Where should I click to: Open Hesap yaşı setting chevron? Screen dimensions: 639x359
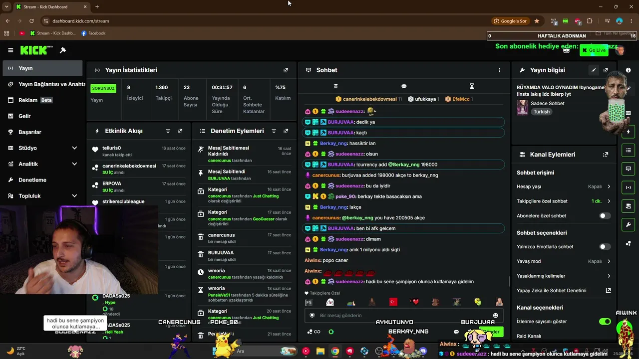tap(609, 186)
